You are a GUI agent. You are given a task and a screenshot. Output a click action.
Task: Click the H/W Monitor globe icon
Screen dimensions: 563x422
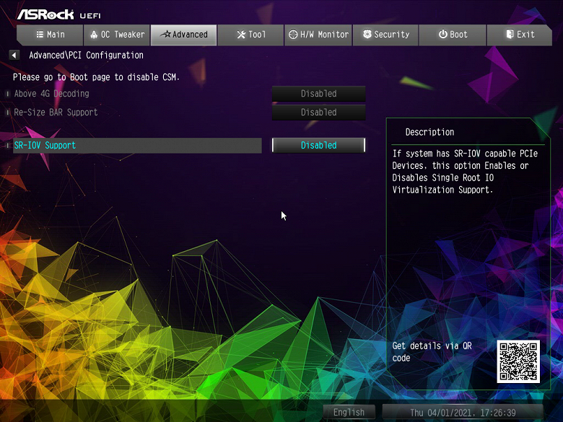pos(292,35)
